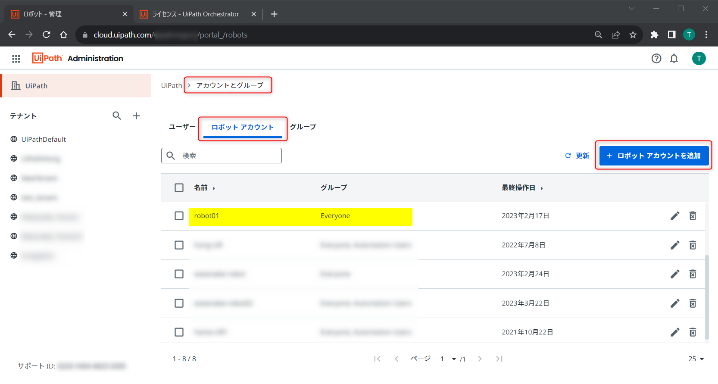Image resolution: width=718 pixels, height=384 pixels.
Task: Edit robot01 with the pencil icon
Action: coord(675,216)
